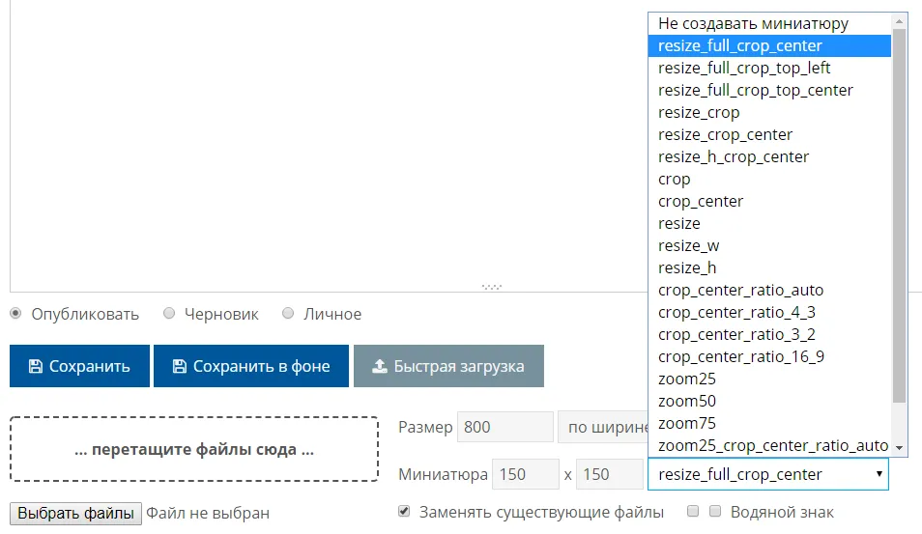Choose crop_center_ratio_3_2 option

pyautogui.click(x=769, y=334)
